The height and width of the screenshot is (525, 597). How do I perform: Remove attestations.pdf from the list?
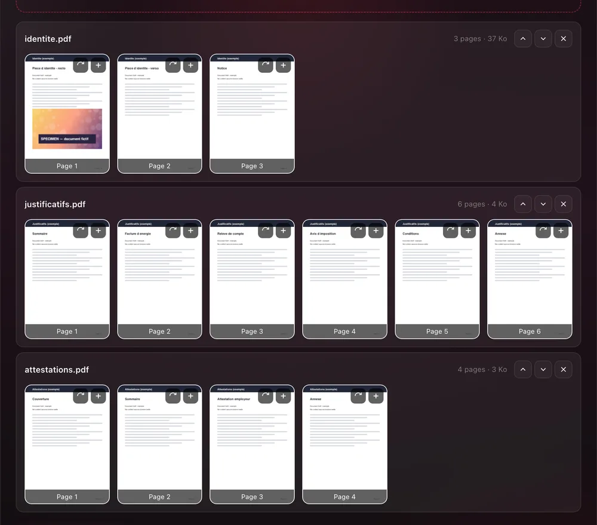coord(563,369)
